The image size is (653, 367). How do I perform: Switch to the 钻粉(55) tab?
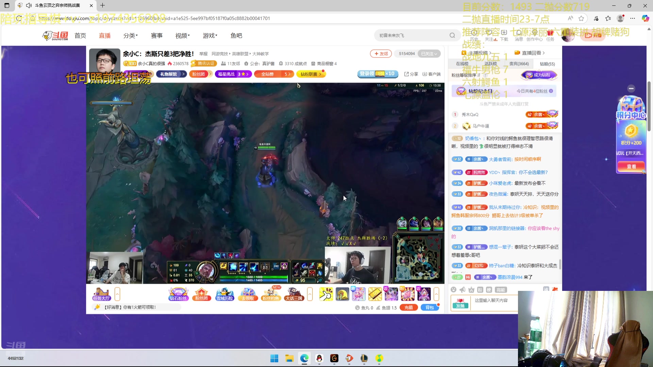[547, 64]
